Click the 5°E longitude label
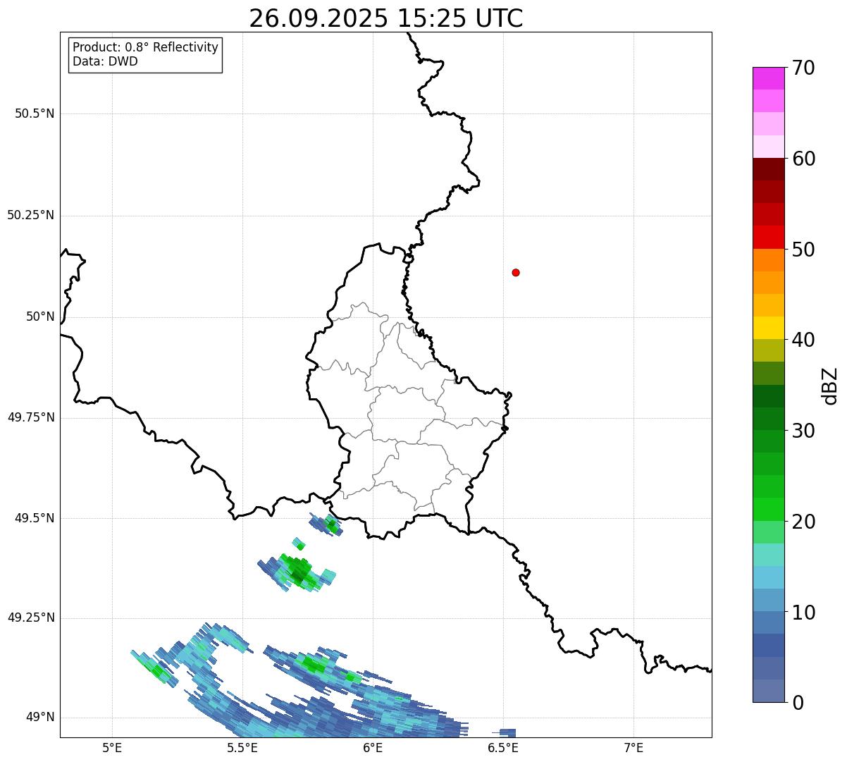The height and width of the screenshot is (762, 847). [x=112, y=747]
